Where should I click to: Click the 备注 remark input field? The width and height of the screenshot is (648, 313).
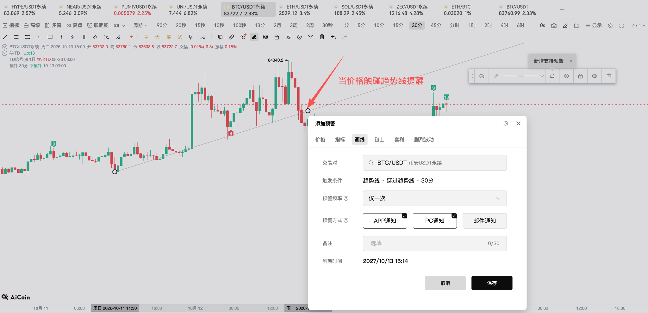click(435, 243)
